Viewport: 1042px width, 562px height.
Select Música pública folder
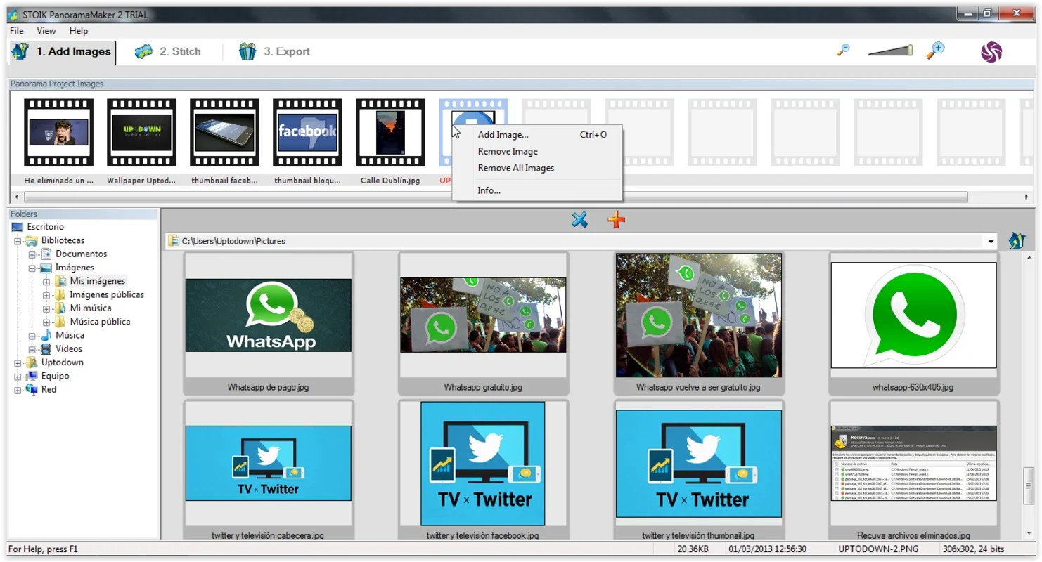tap(100, 322)
